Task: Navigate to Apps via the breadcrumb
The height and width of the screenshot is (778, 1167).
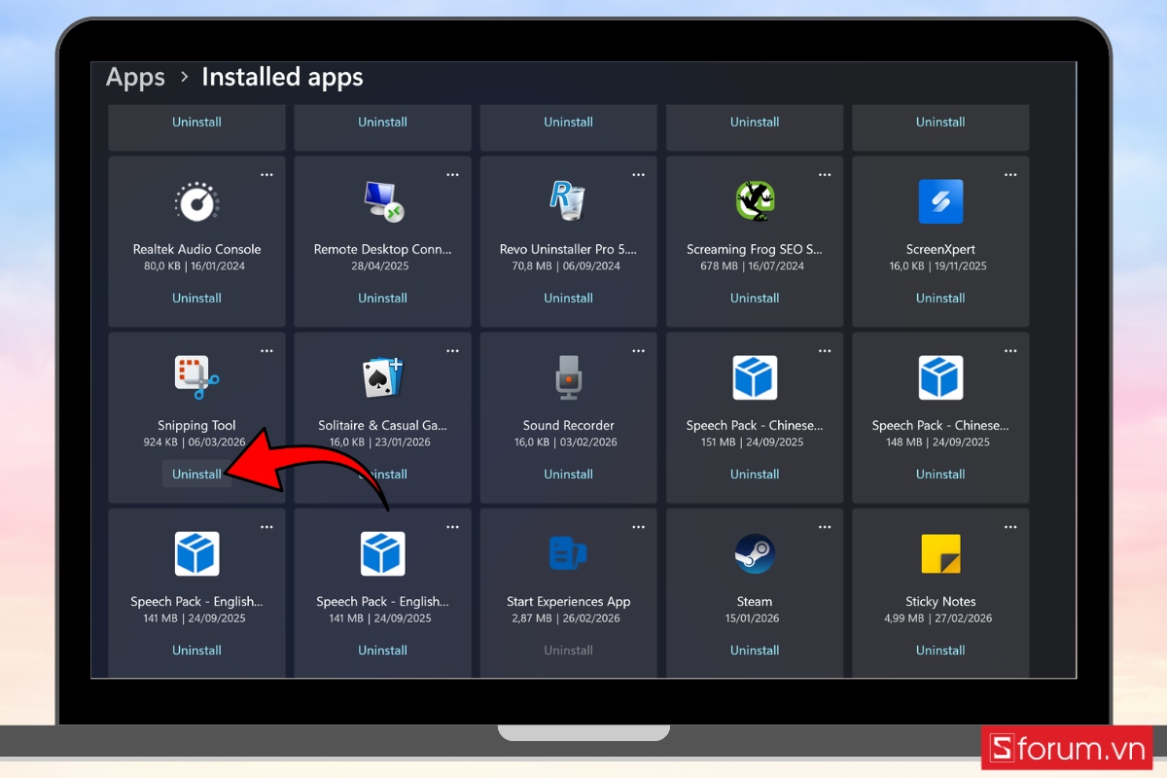Action: point(135,77)
